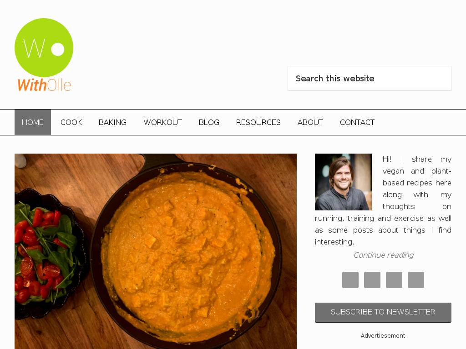This screenshot has width=466, height=349.
Task: Open the ABOUT page
Action: tap(310, 122)
